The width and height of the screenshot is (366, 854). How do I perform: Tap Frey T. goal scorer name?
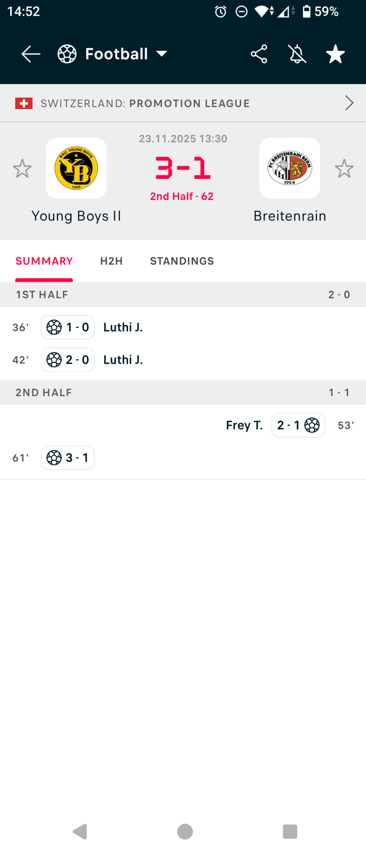point(244,425)
